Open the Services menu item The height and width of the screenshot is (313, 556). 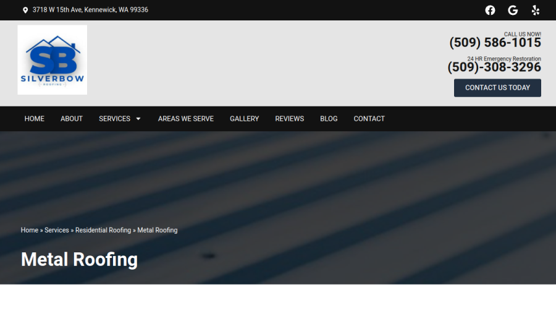coord(114,119)
